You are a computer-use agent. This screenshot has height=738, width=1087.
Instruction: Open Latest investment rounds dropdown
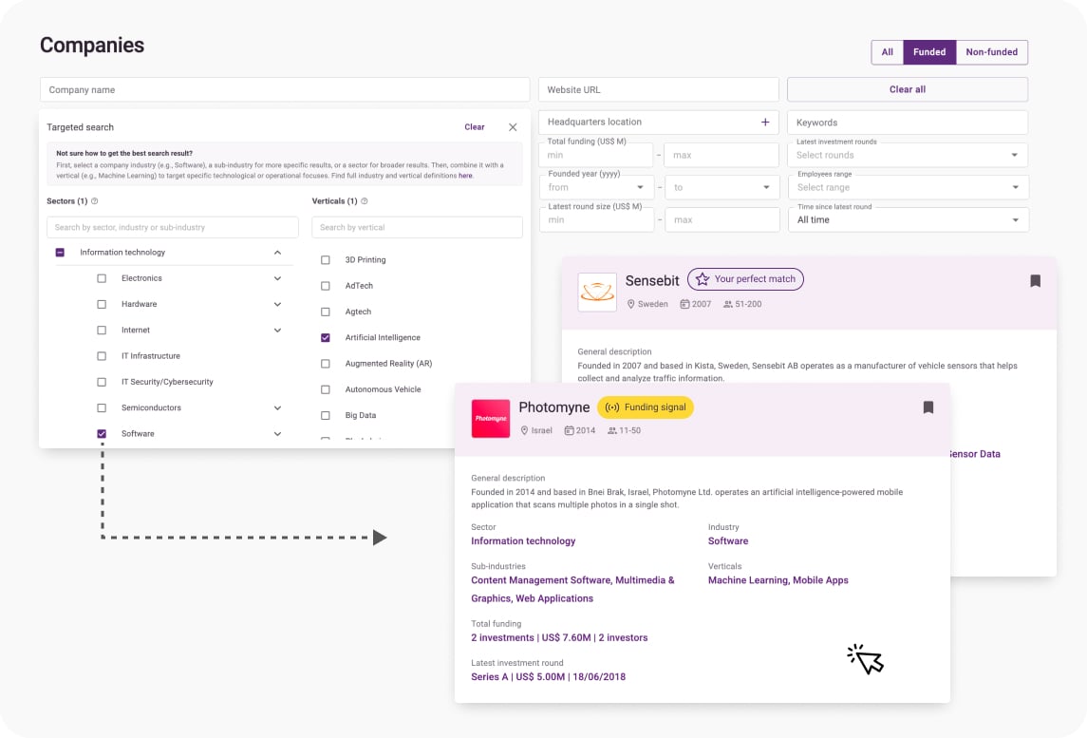908,156
